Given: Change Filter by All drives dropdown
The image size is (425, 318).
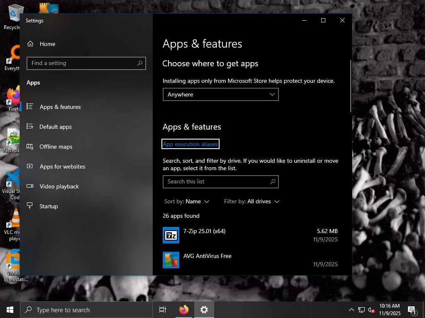Looking at the screenshot, I should coord(252,202).
